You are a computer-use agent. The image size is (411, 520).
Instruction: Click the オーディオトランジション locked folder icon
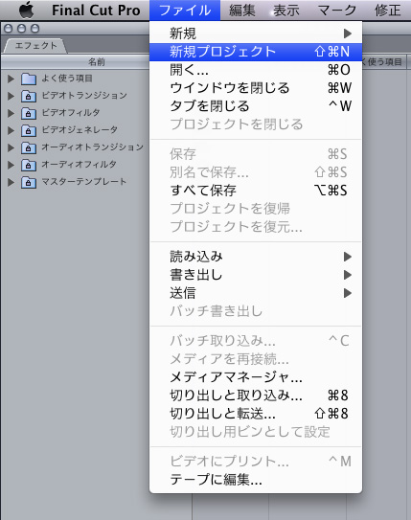click(x=29, y=147)
